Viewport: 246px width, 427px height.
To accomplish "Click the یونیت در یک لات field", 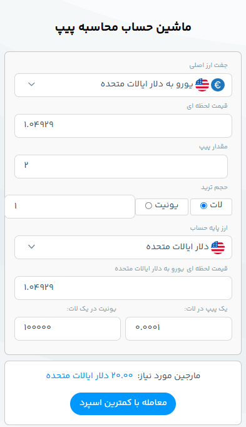I will click(68, 329).
